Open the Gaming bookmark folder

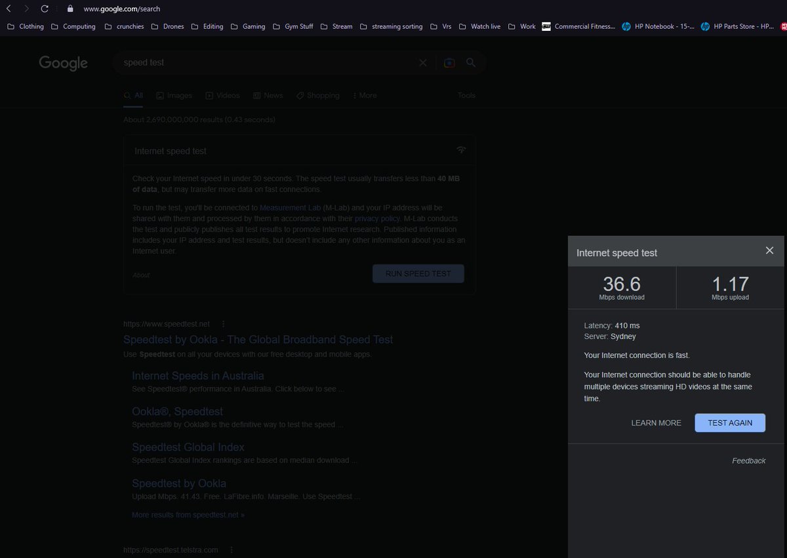point(247,27)
